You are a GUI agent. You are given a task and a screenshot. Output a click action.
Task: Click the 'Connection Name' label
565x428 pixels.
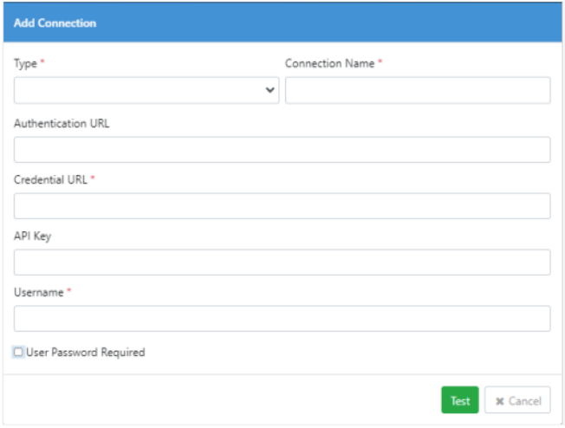[329, 64]
